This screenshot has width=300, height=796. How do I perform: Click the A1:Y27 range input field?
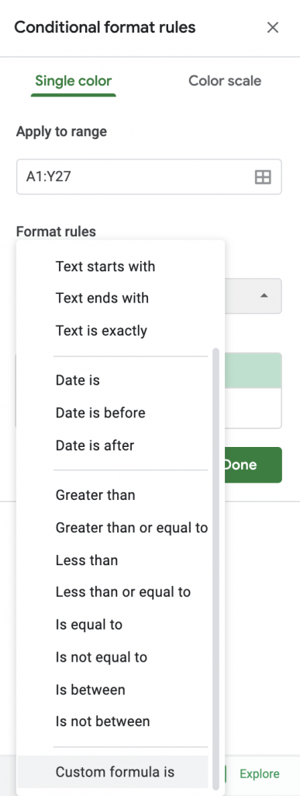(x=149, y=177)
